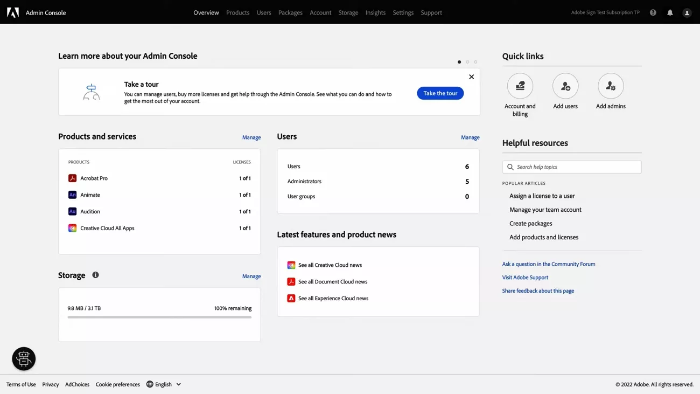Expand the English language dropdown chevron
Image resolution: width=700 pixels, height=394 pixels.
179,384
